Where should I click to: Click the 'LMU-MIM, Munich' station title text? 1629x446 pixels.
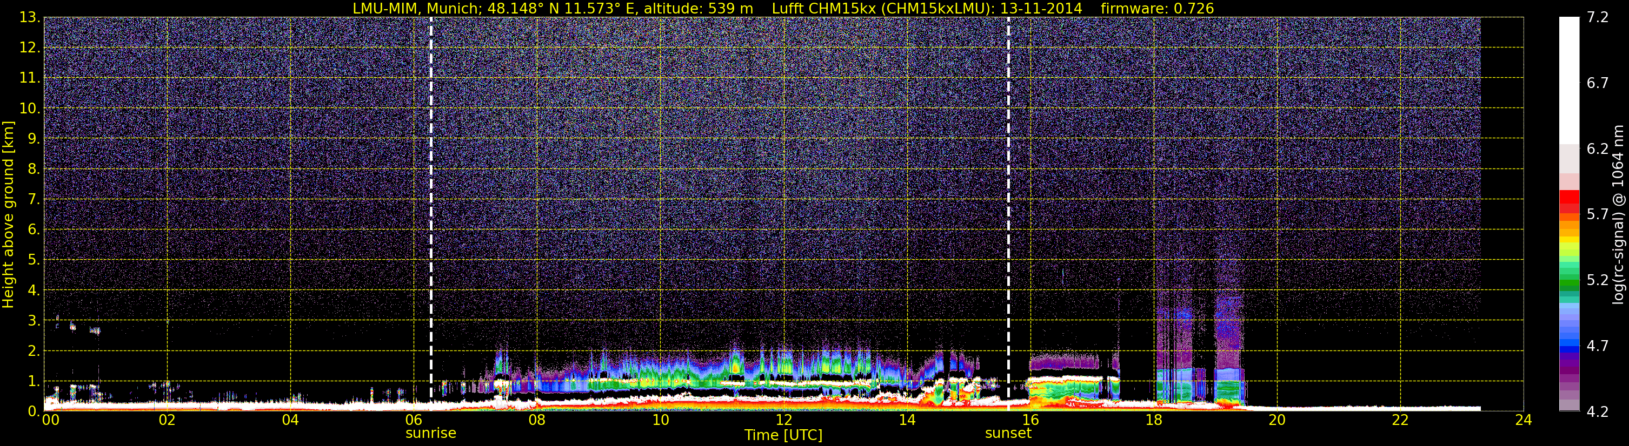418,9
